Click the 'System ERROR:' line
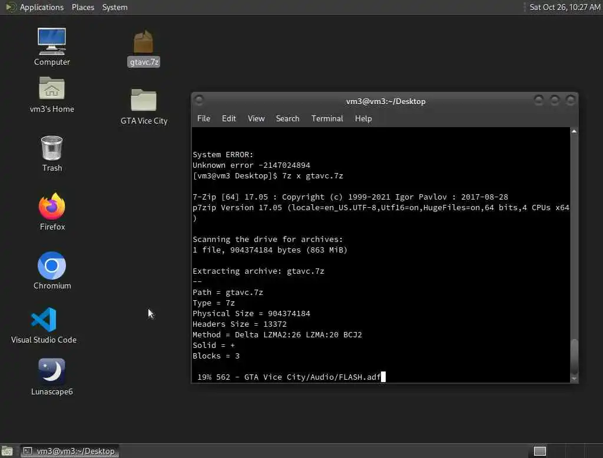 click(223, 155)
